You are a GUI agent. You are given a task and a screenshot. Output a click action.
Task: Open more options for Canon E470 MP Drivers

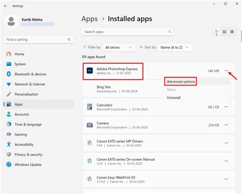point(226,143)
